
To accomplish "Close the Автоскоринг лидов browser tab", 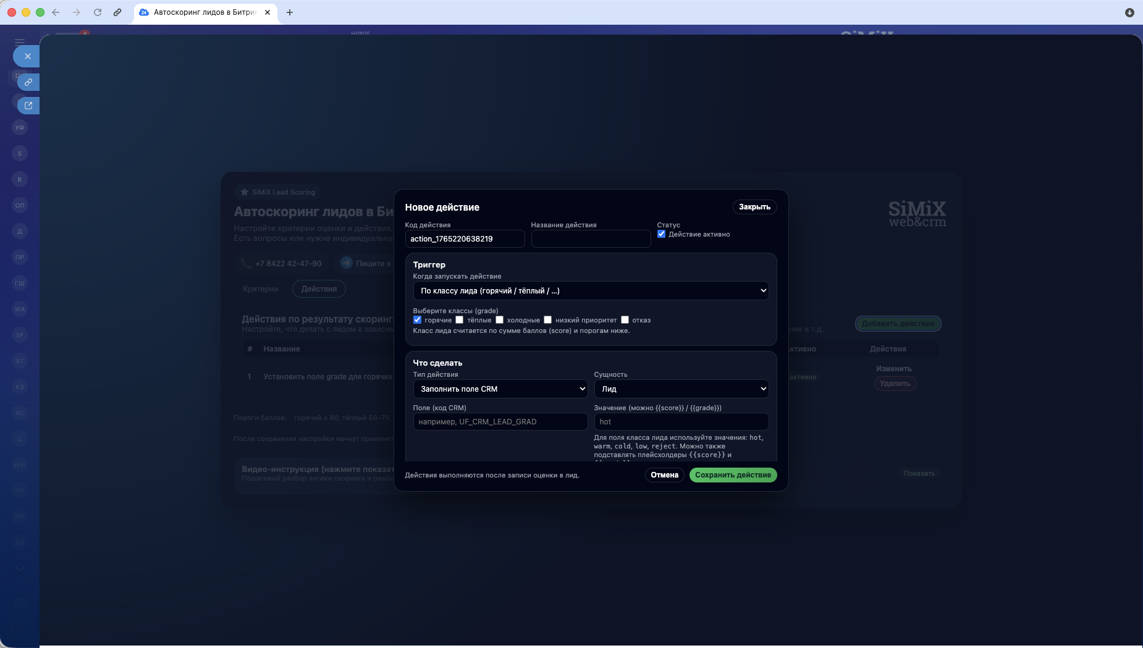I will 268,12.
